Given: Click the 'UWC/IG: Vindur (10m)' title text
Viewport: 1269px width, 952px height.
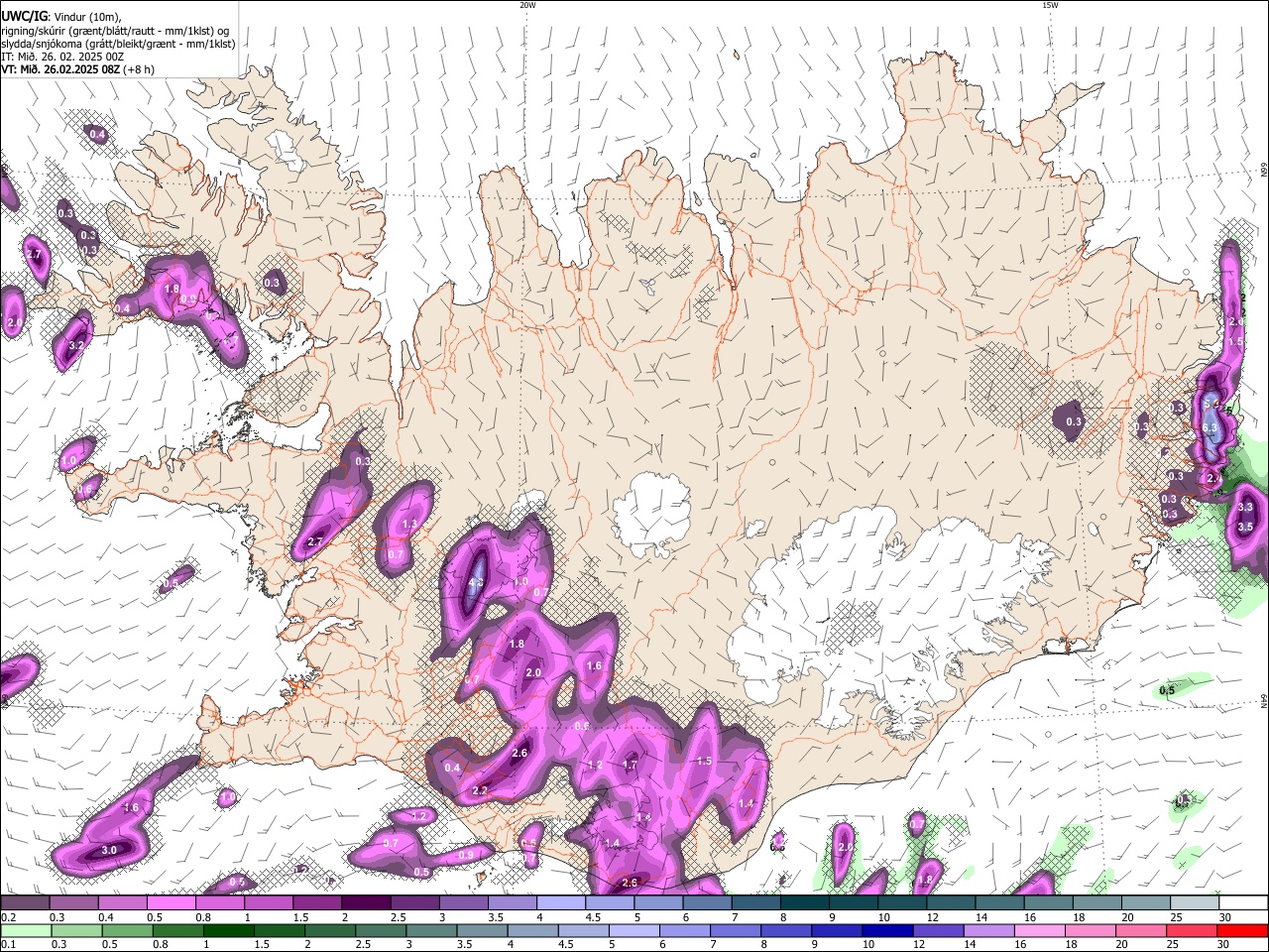Looking at the screenshot, I should coord(61,17).
